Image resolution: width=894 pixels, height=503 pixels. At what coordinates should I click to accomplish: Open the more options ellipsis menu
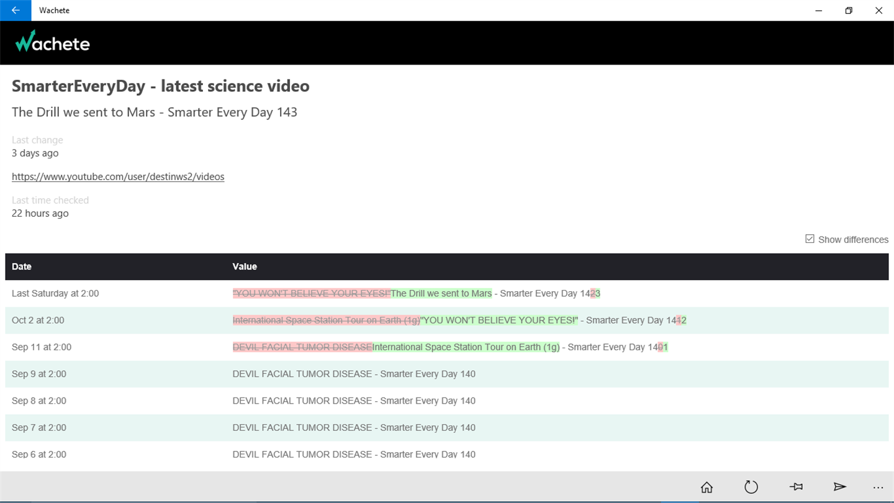pyautogui.click(x=878, y=487)
